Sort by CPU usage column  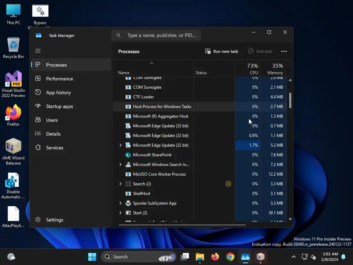248,69
